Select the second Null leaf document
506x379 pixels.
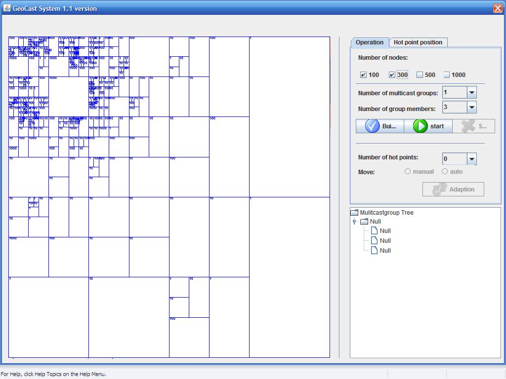click(384, 241)
